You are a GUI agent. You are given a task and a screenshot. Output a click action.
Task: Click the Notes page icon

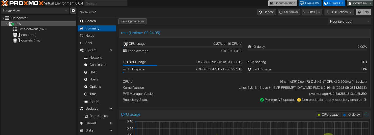(82, 36)
